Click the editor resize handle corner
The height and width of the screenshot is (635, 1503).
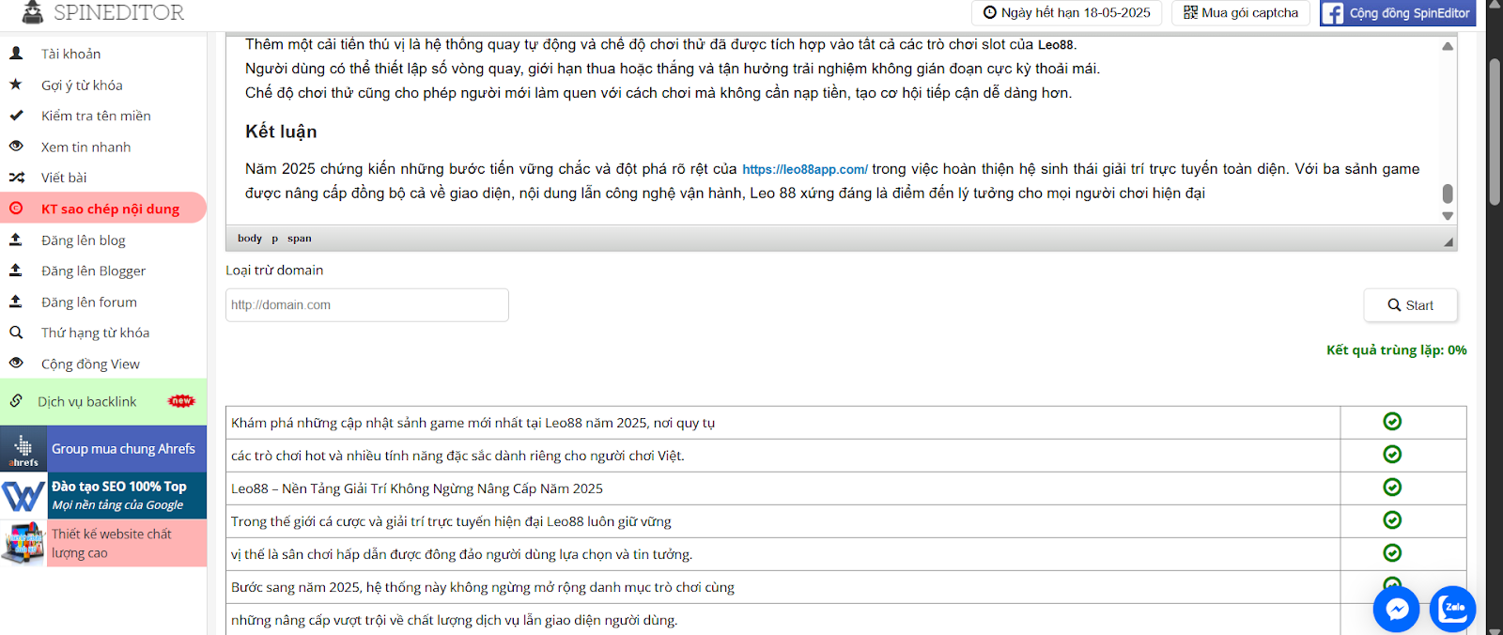[1449, 241]
